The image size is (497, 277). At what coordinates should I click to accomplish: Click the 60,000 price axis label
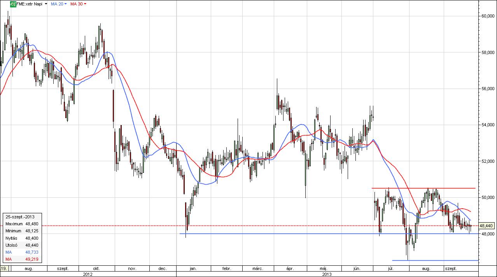click(488, 16)
